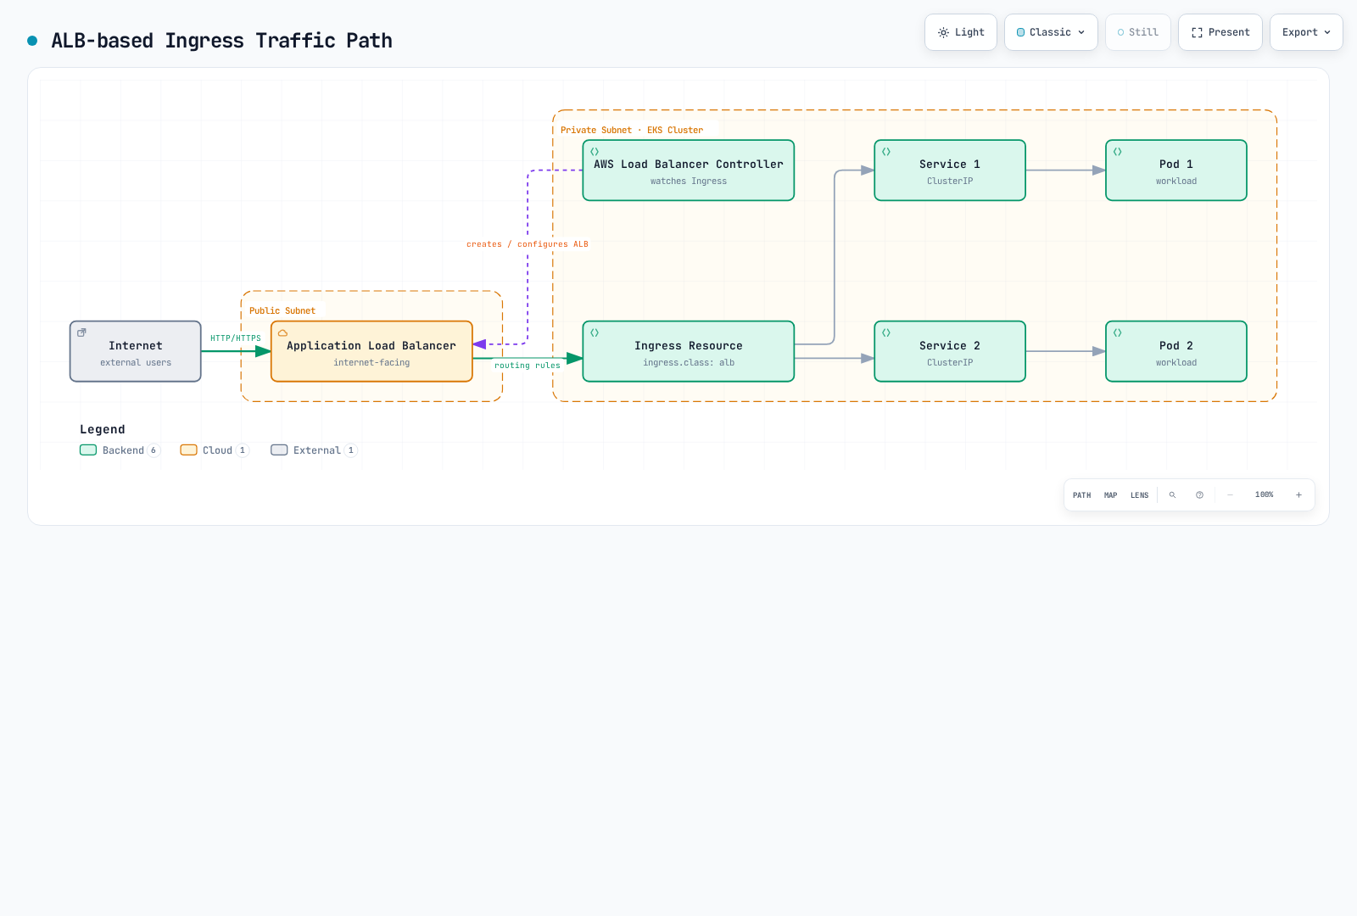1357x916 pixels.
Task: Click code icon on Service 2 node
Action: 886,332
